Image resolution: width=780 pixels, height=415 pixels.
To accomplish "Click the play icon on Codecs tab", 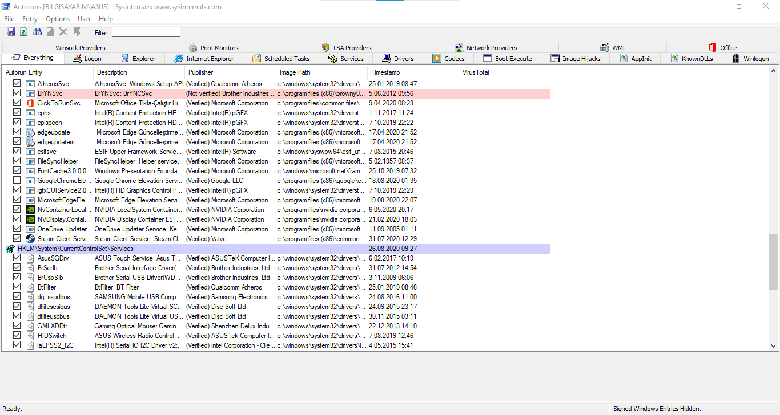I will click(x=437, y=58).
